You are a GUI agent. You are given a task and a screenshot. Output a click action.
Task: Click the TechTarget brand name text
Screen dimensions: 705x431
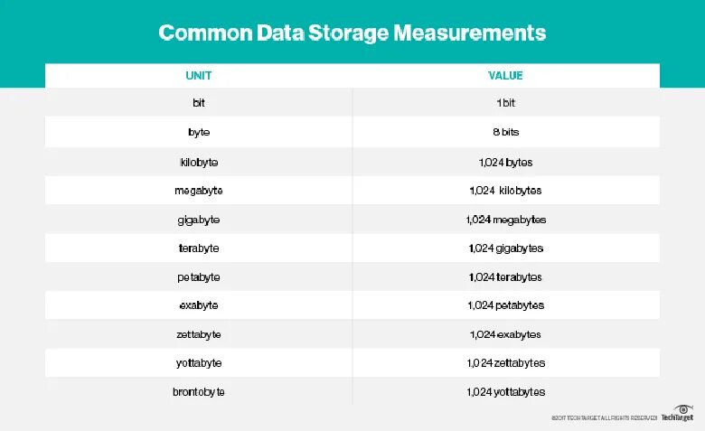[x=677, y=418]
